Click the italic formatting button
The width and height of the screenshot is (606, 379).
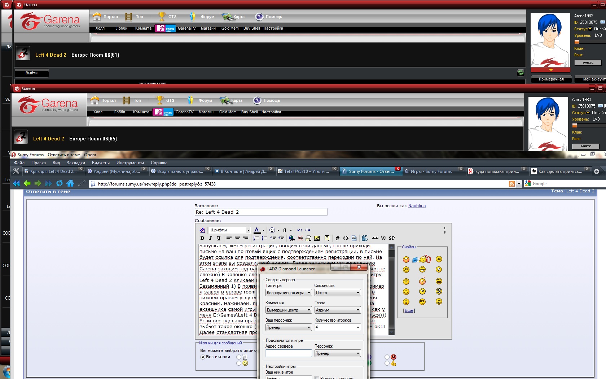(x=210, y=238)
